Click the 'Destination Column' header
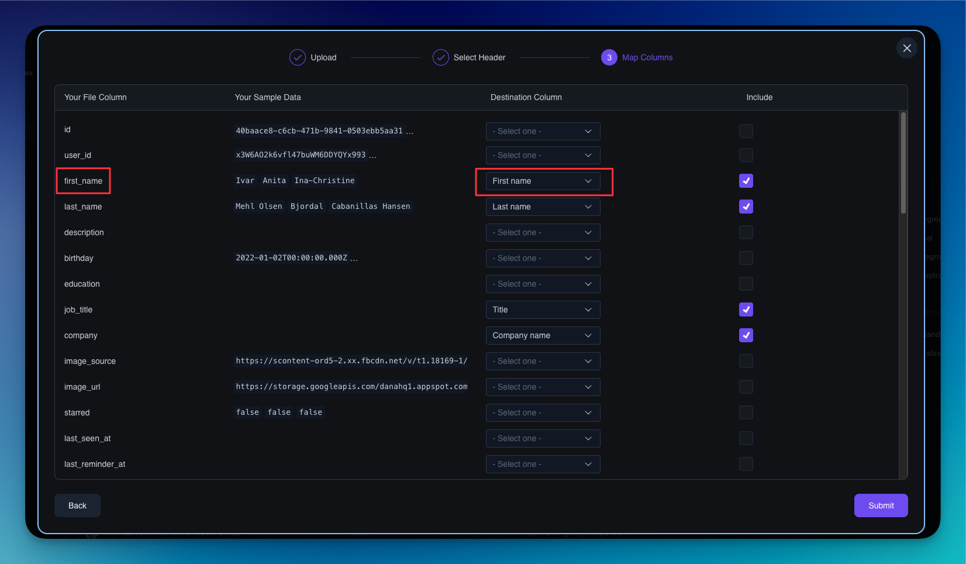966x564 pixels. [x=526, y=97]
